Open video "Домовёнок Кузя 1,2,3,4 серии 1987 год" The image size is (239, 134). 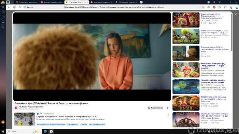tap(214, 32)
